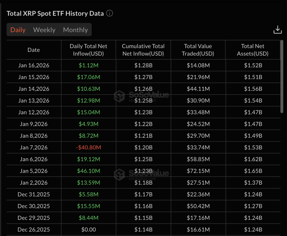Click the red -$40.80M inflow value
The image size is (287, 236).
[x=89, y=147]
